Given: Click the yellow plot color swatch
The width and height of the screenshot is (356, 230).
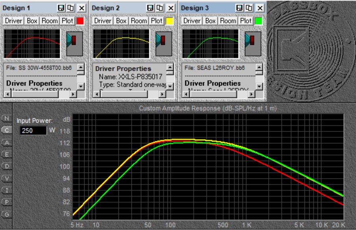Looking at the screenshot, I should point(169,21).
